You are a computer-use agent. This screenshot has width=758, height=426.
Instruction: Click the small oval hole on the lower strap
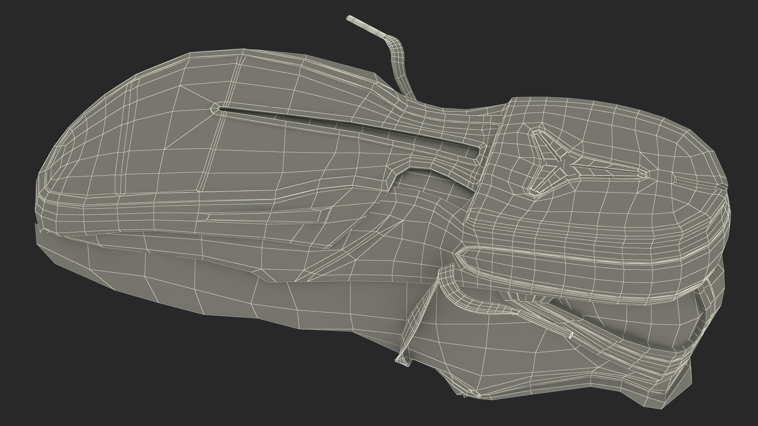tap(572, 335)
